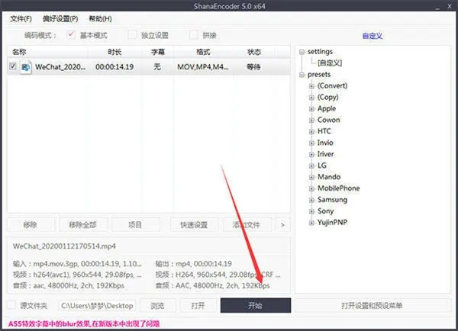Expand the Apple presets node

311,109
